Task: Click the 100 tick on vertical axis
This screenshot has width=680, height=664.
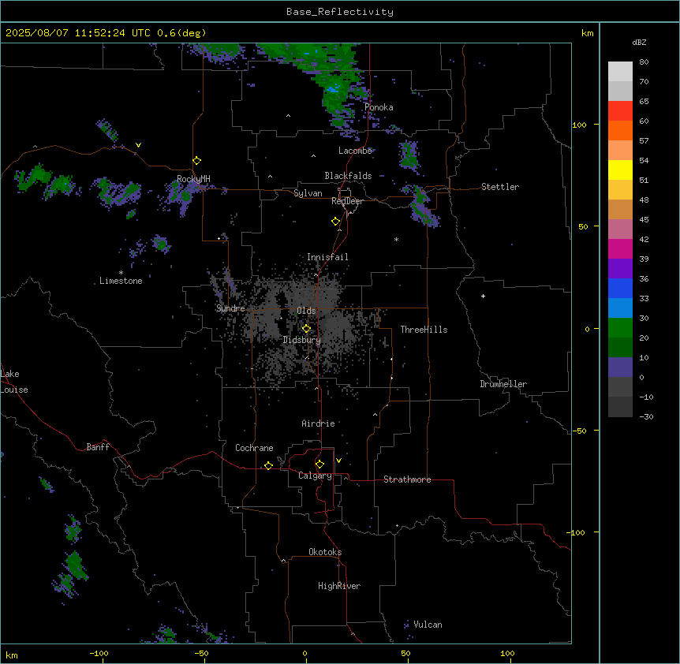Action: 579,125
